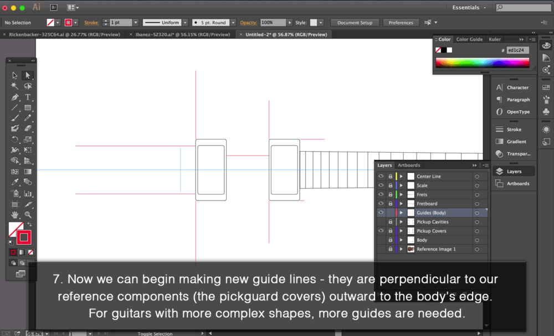554x336 pixels.
Task: Expand the Guides (Body) layer
Action: tap(401, 213)
